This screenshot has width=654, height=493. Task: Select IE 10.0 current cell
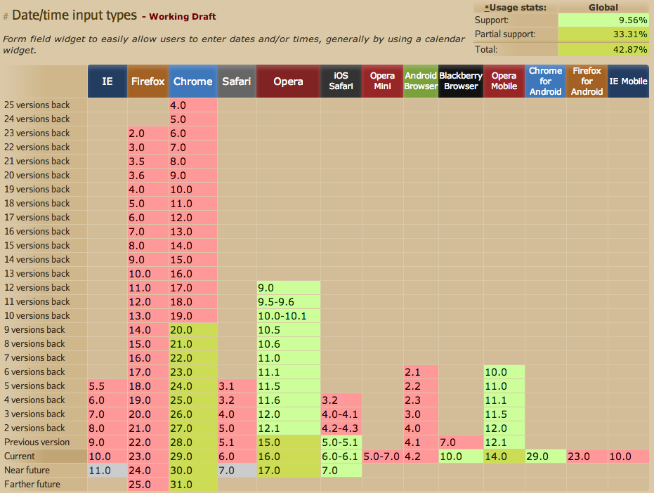pos(107,456)
